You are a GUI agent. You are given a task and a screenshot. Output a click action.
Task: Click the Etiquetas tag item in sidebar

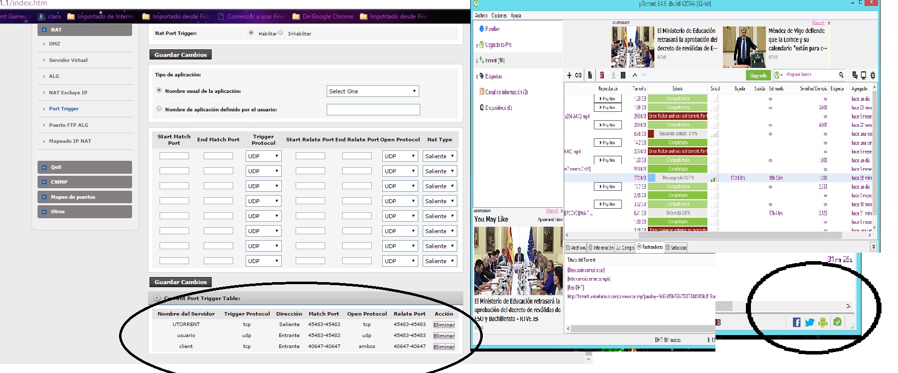(x=493, y=76)
